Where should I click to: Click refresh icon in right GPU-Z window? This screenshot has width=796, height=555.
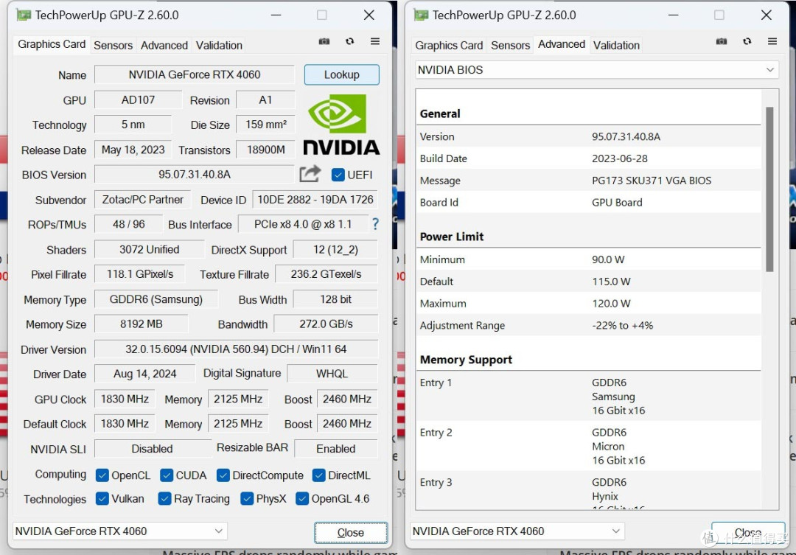tap(747, 41)
